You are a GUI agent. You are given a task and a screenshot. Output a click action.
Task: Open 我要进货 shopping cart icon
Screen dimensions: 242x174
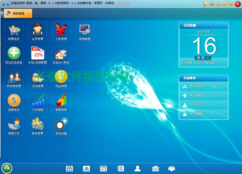pyautogui.click(x=14, y=32)
